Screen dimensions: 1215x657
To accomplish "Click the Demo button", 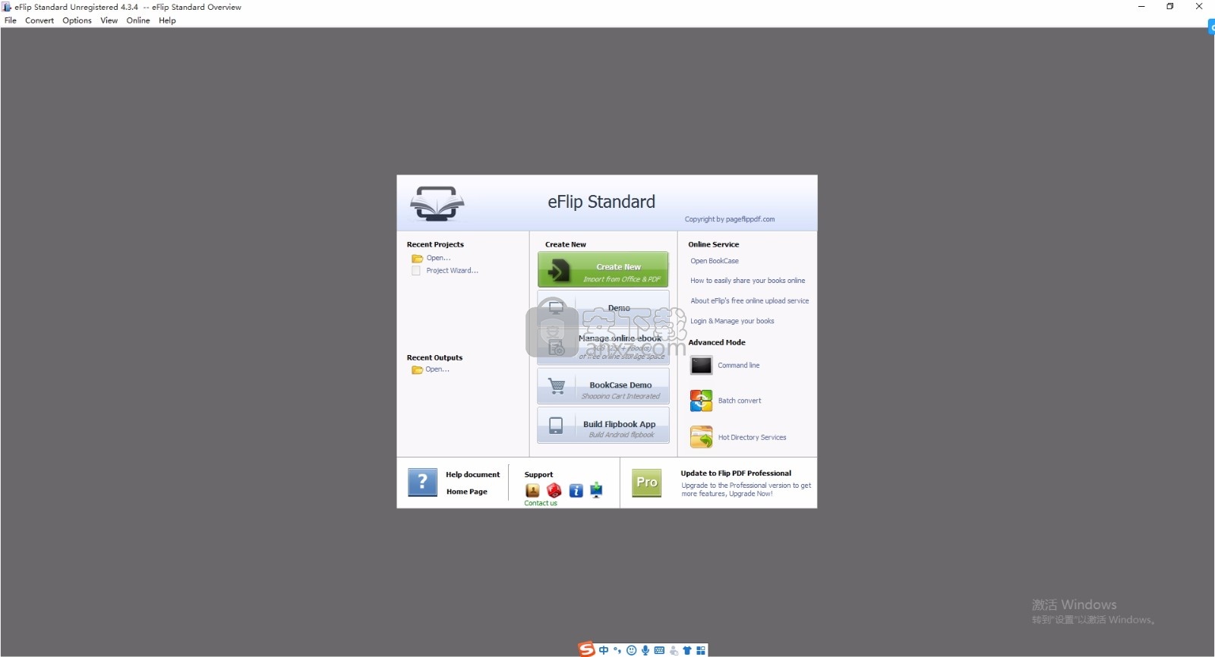I will (603, 307).
